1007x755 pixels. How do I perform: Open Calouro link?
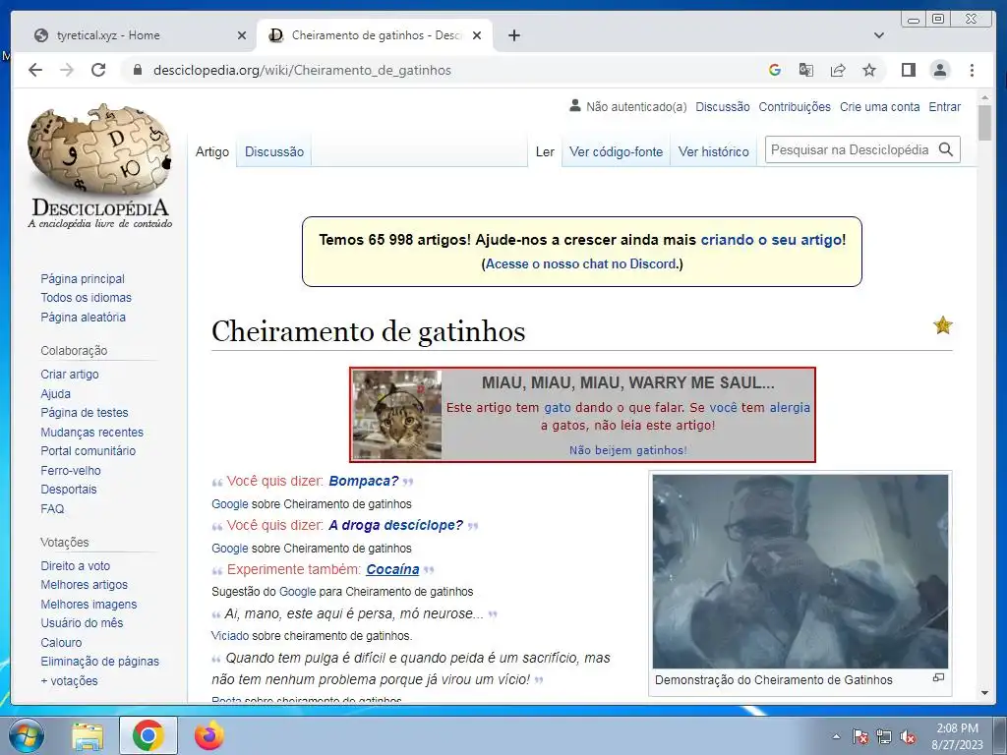coord(61,642)
